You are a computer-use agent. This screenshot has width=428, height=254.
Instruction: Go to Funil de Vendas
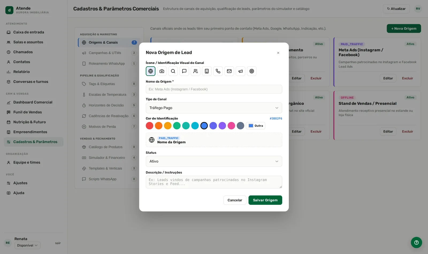[33, 112]
